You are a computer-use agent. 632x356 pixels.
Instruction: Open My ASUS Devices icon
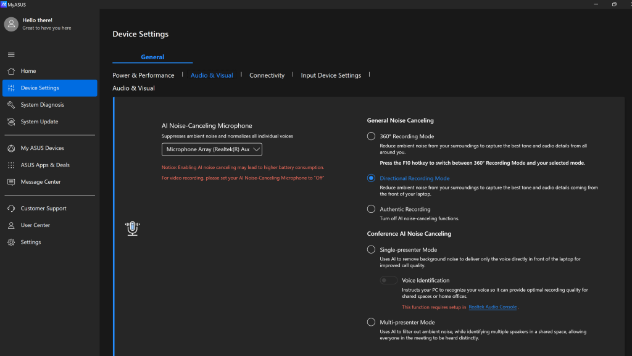[10, 148]
